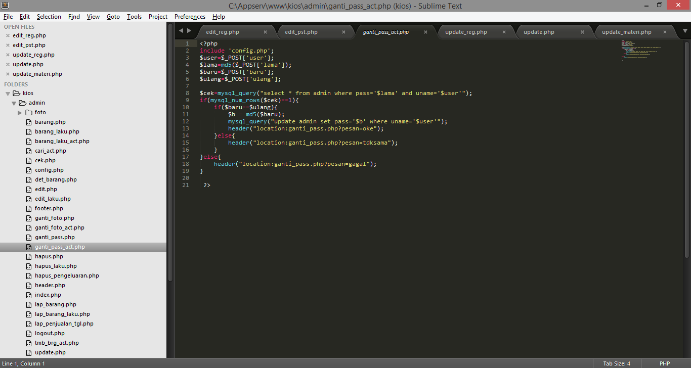691x368 pixels.
Task: Open edit.php in sidebar
Action: click(46, 190)
